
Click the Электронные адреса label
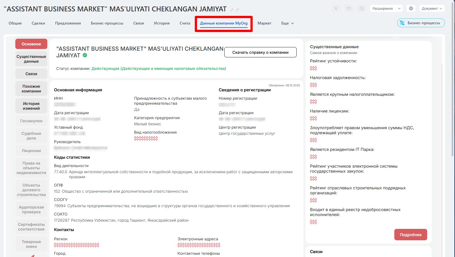click(x=198, y=239)
